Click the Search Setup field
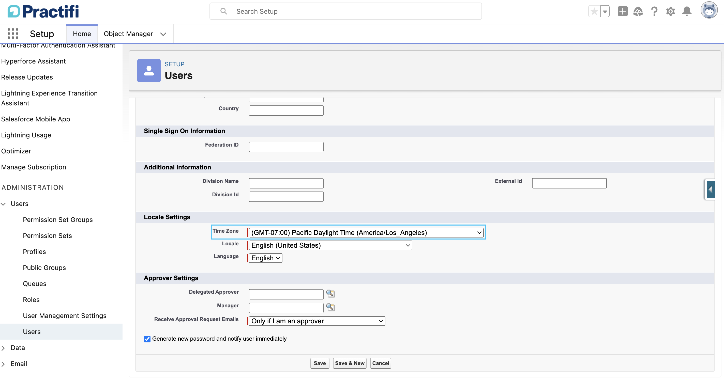The width and height of the screenshot is (724, 381). click(345, 11)
